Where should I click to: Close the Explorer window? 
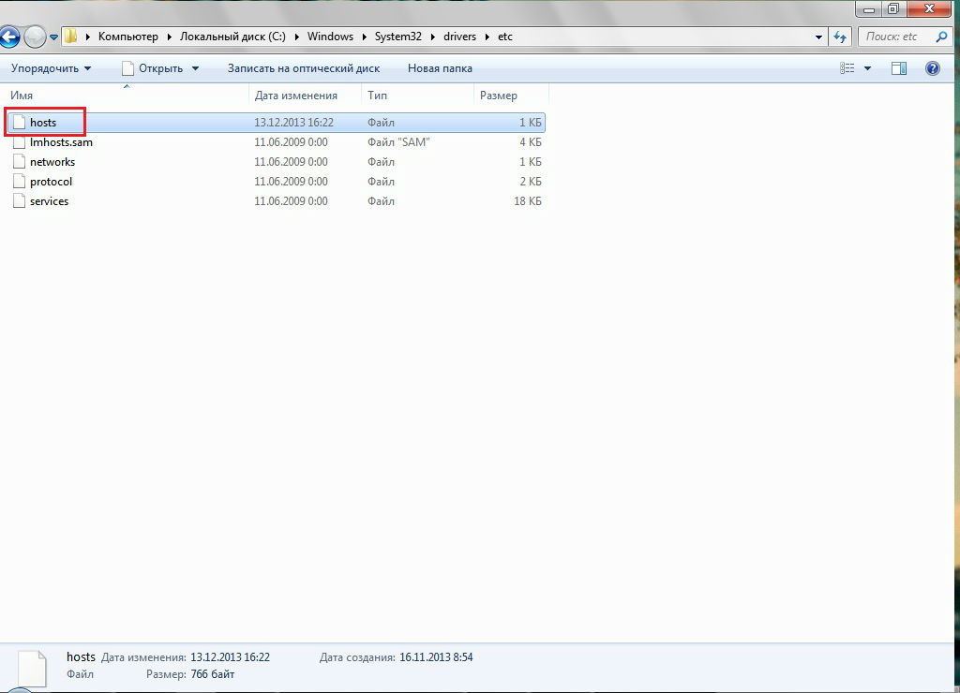[929, 9]
